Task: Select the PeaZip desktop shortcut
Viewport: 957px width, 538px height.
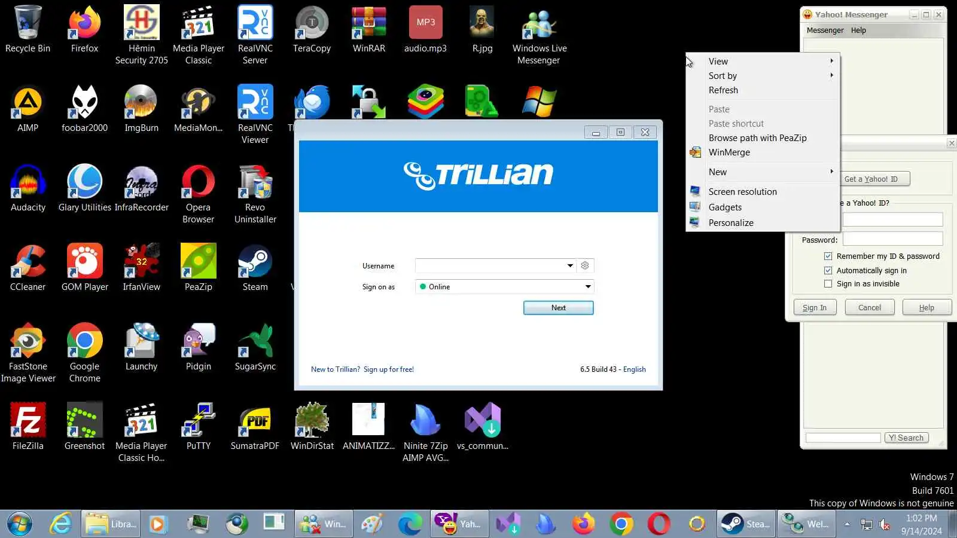Action: pos(199,268)
